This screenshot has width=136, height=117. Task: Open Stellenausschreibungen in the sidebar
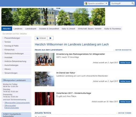[x=16, y=54]
